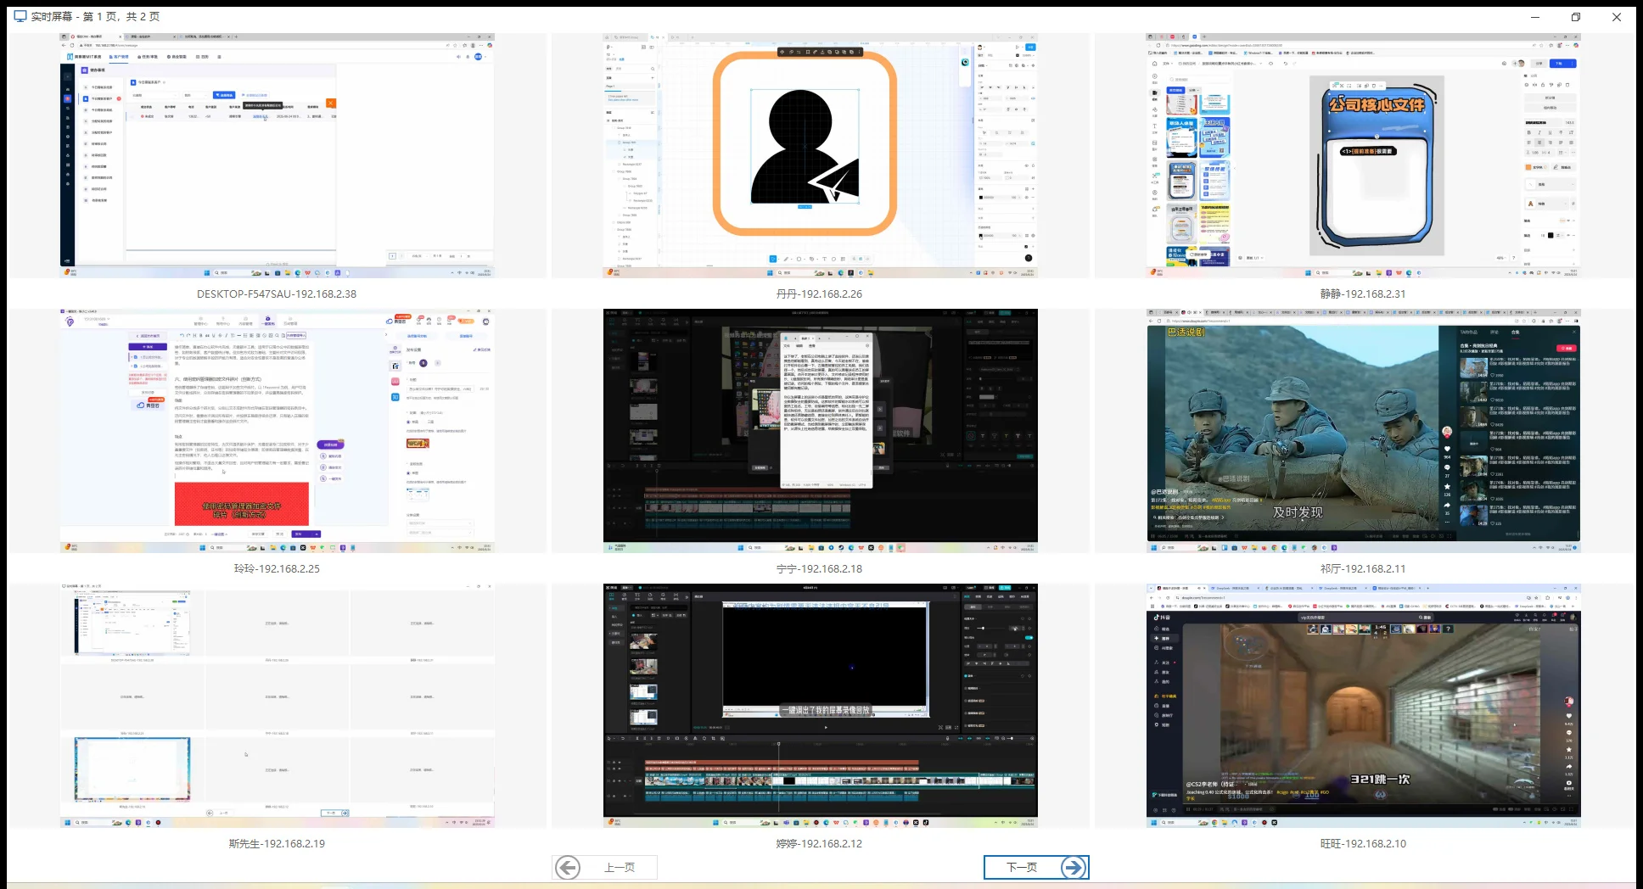Viewport: 1643px width, 889px height.
Task: Minimize the 实时屏幕 window
Action: 1534,17
